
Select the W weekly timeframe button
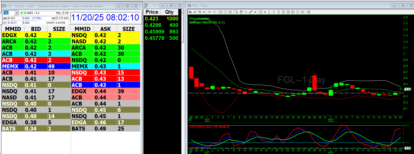(x=302, y=12)
